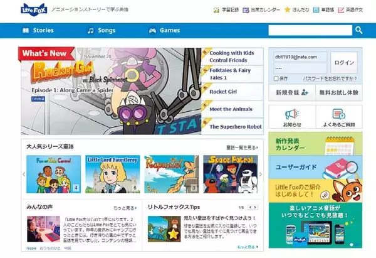The image size is (376, 258).
Task: Open the Space Patrol thumbnail
Action: [231, 174]
